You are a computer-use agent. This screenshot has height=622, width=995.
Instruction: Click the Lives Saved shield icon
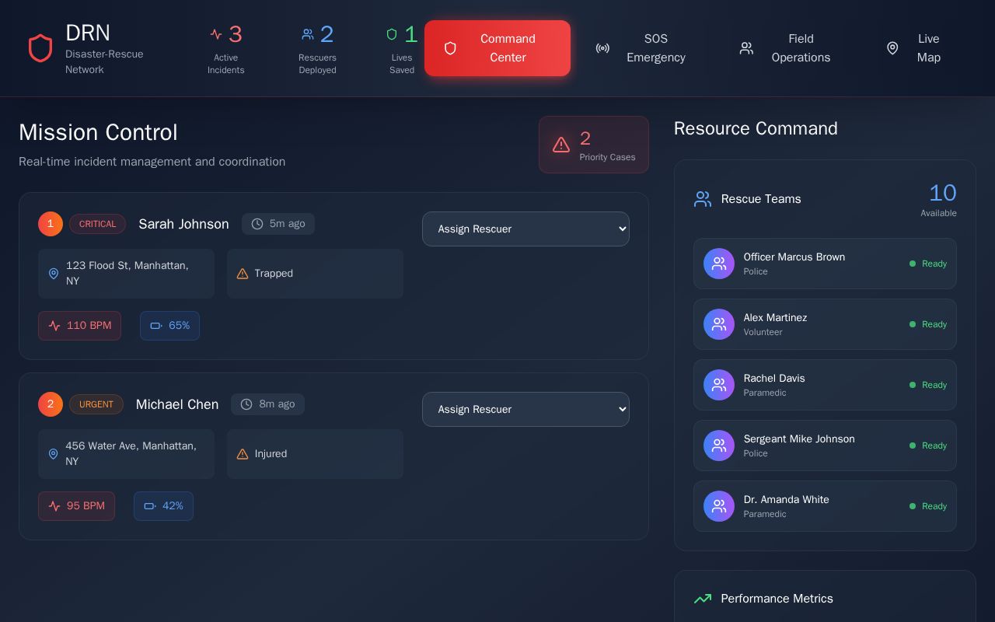tap(392, 34)
